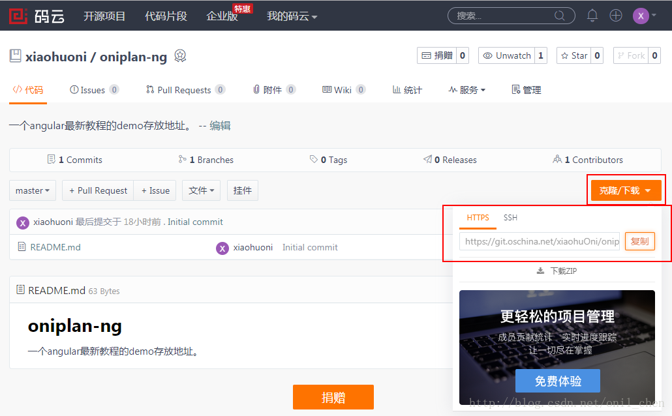The height and width of the screenshot is (416, 672).
Task: Expand the 文件 dropdown button
Action: (201, 190)
